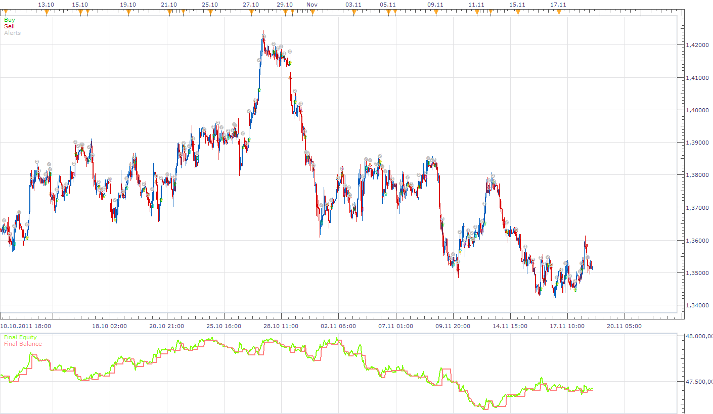The width and height of the screenshot is (713, 414).
Task: Click the 1,34000 price axis label
Action: coord(698,306)
